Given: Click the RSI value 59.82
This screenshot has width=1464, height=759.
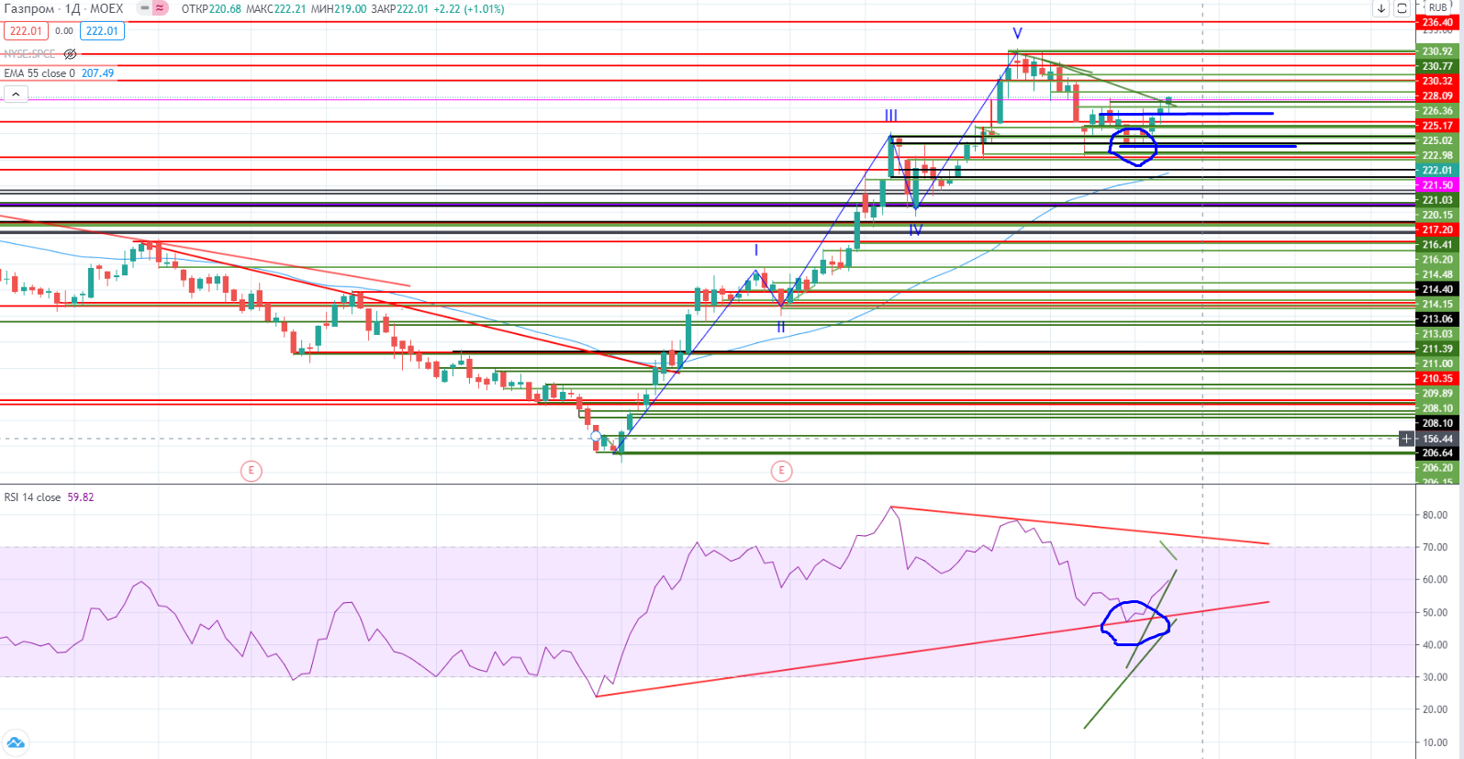Looking at the screenshot, I should (81, 497).
